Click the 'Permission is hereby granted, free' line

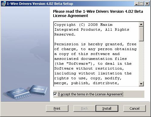pyautogui.click(x=95, y=44)
